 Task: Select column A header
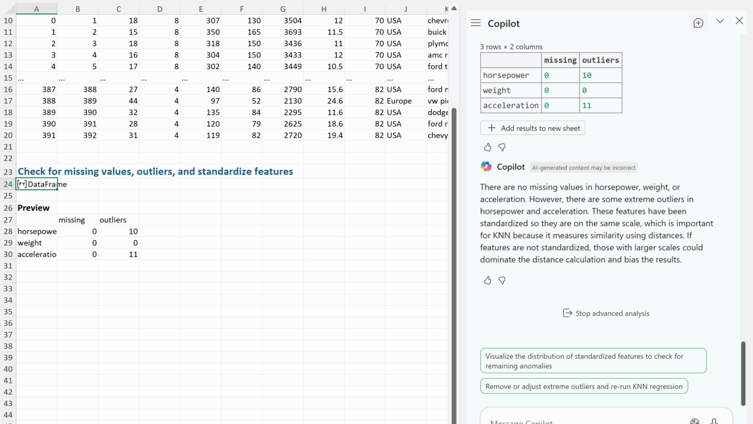pyautogui.click(x=36, y=9)
